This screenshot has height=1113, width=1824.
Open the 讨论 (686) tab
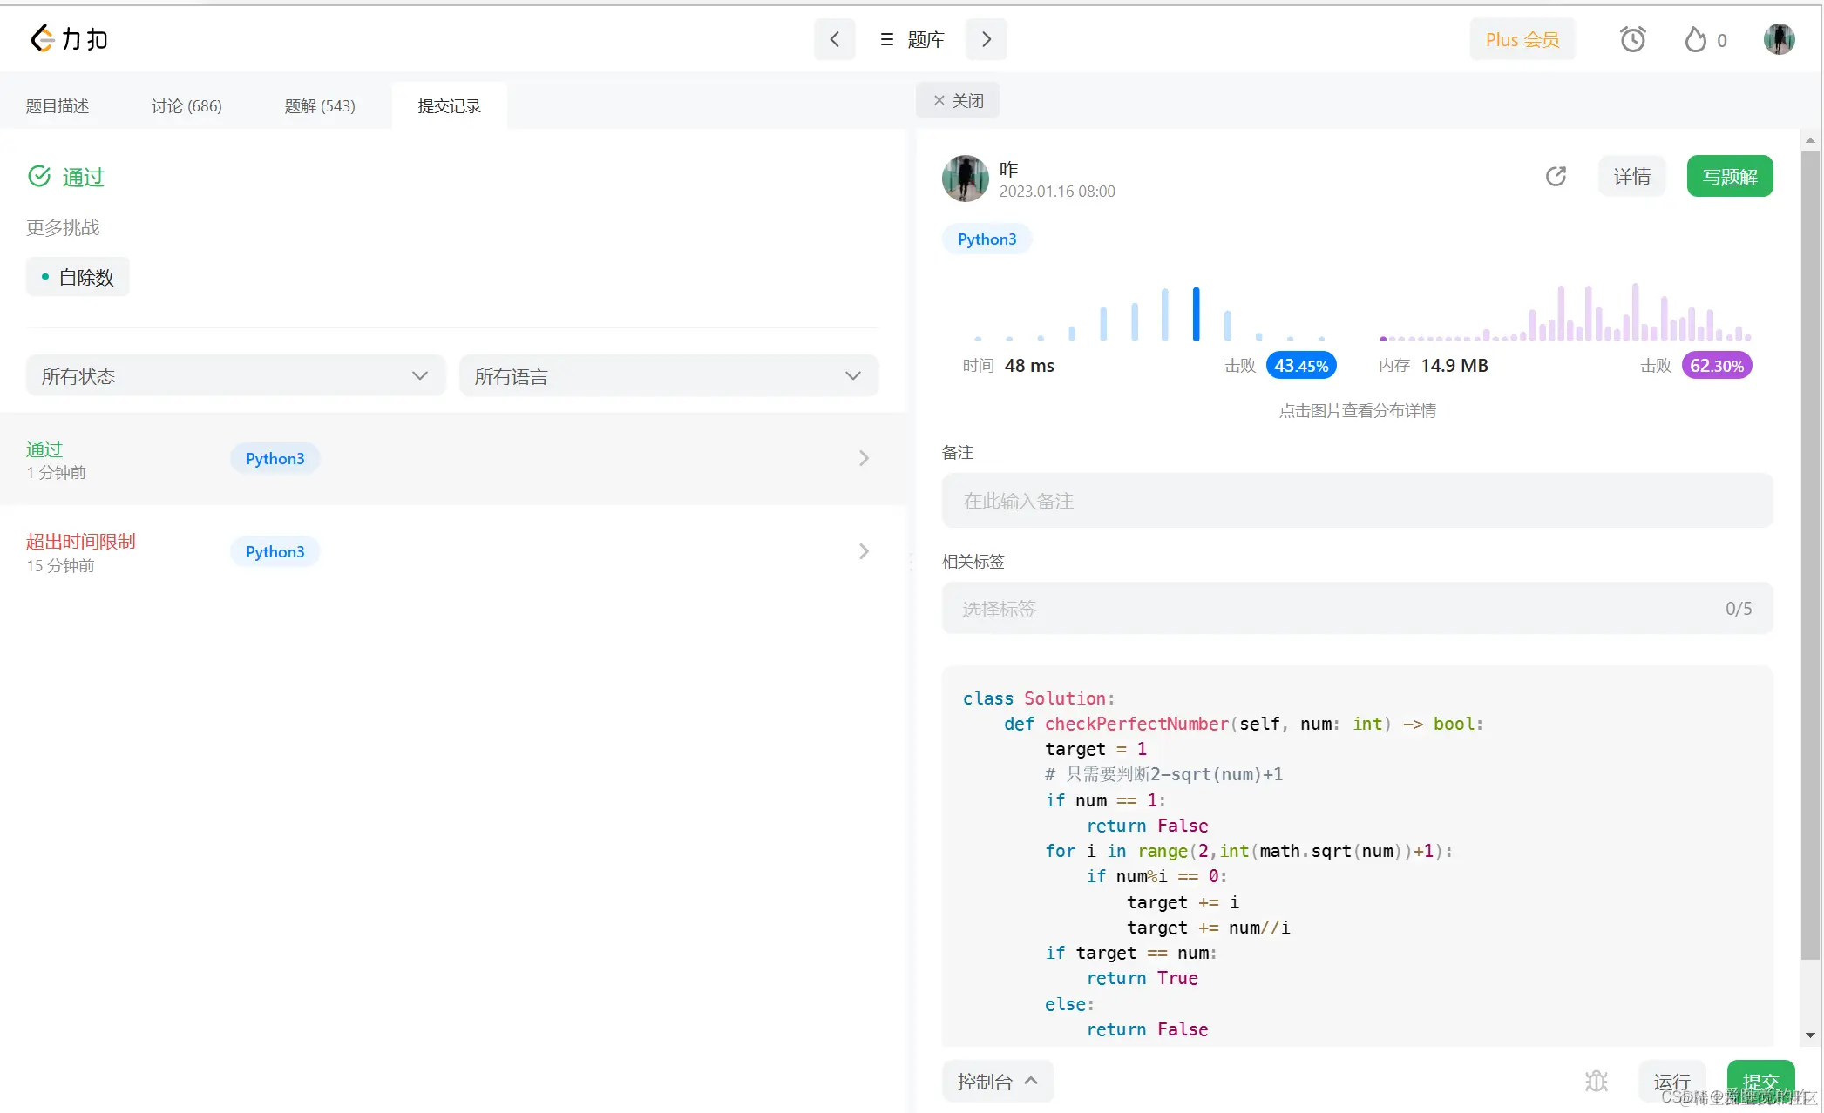186,106
